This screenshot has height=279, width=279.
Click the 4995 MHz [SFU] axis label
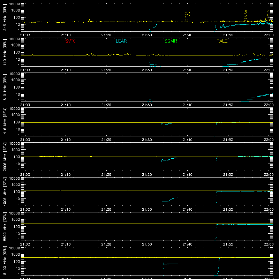coord(5,191)
